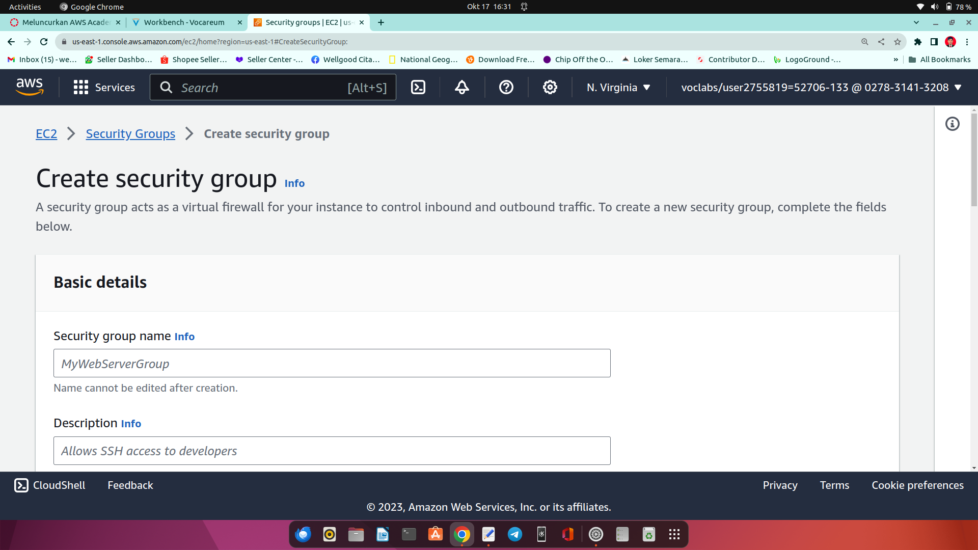The image size is (978, 550).
Task: Expand the N. Virginia region dropdown
Action: (x=618, y=88)
